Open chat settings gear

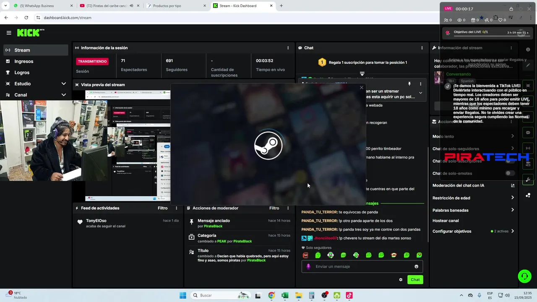[x=401, y=280]
